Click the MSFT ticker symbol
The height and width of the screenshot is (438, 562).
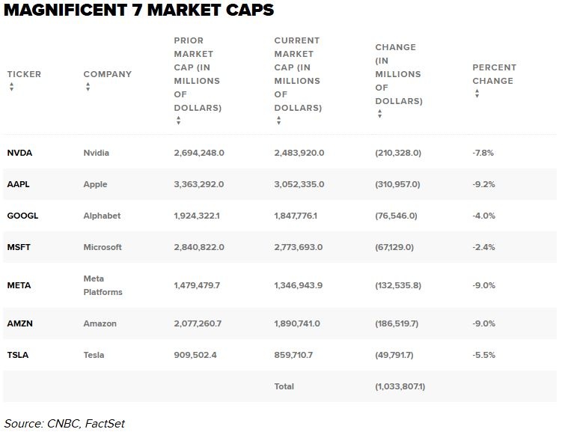pos(19,247)
